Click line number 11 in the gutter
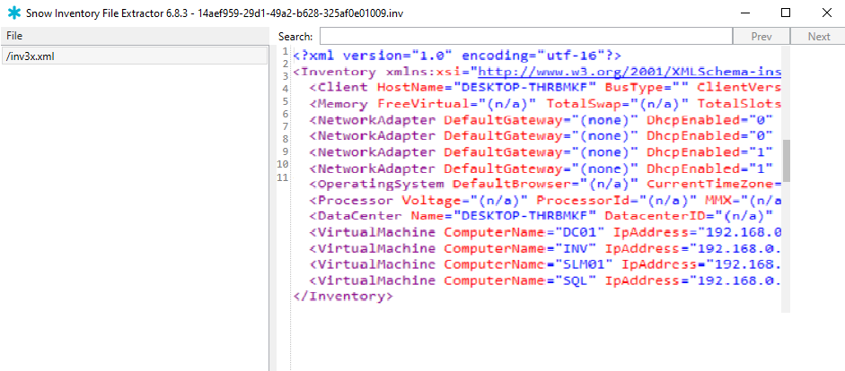 pos(283,177)
